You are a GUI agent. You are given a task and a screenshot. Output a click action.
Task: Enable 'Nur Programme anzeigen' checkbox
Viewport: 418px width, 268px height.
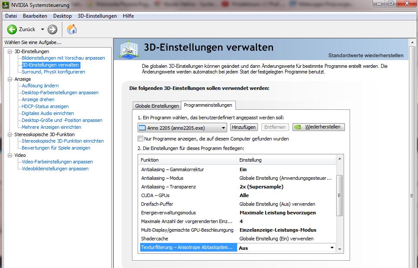coord(140,139)
